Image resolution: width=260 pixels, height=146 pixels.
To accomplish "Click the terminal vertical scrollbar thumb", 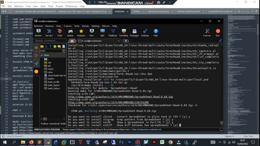I will click(x=221, y=122).
